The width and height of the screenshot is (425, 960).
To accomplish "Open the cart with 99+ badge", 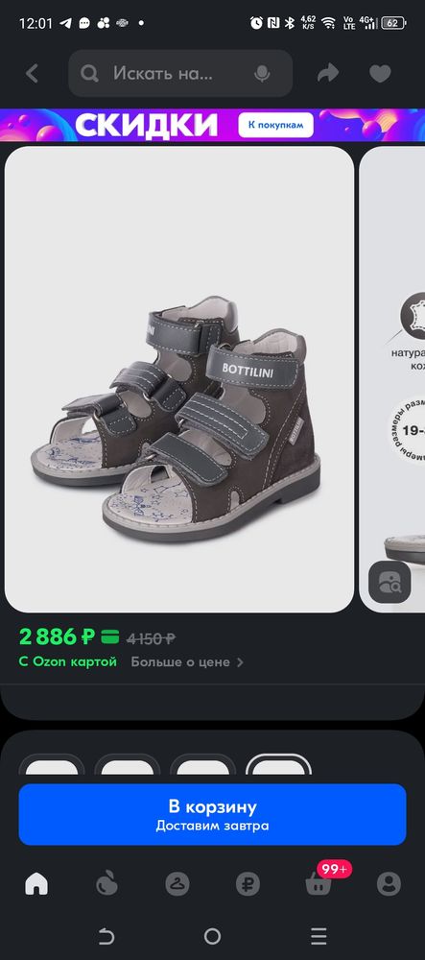I will 319,884.
